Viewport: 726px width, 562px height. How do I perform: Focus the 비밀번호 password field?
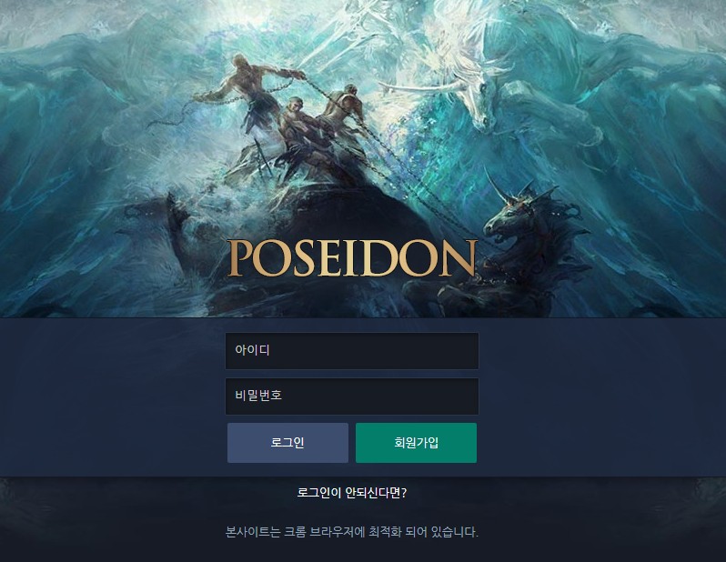pos(352,396)
